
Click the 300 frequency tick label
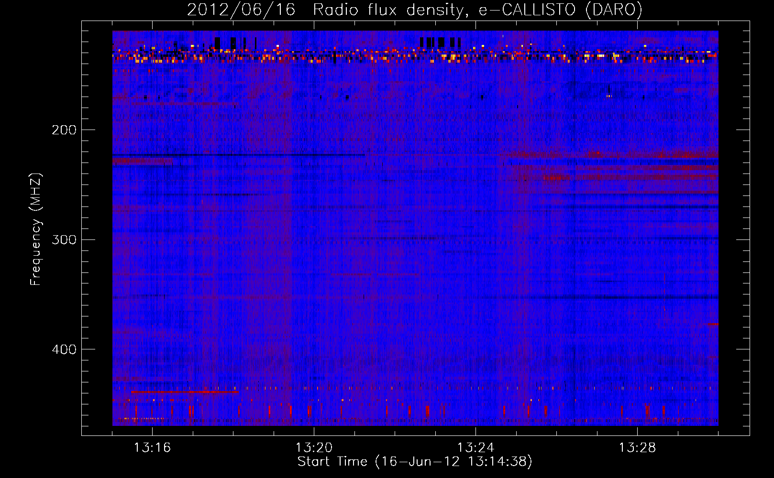point(64,239)
